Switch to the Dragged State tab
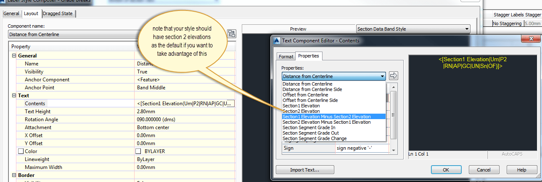Screen dimensions: 542x182 58,13
